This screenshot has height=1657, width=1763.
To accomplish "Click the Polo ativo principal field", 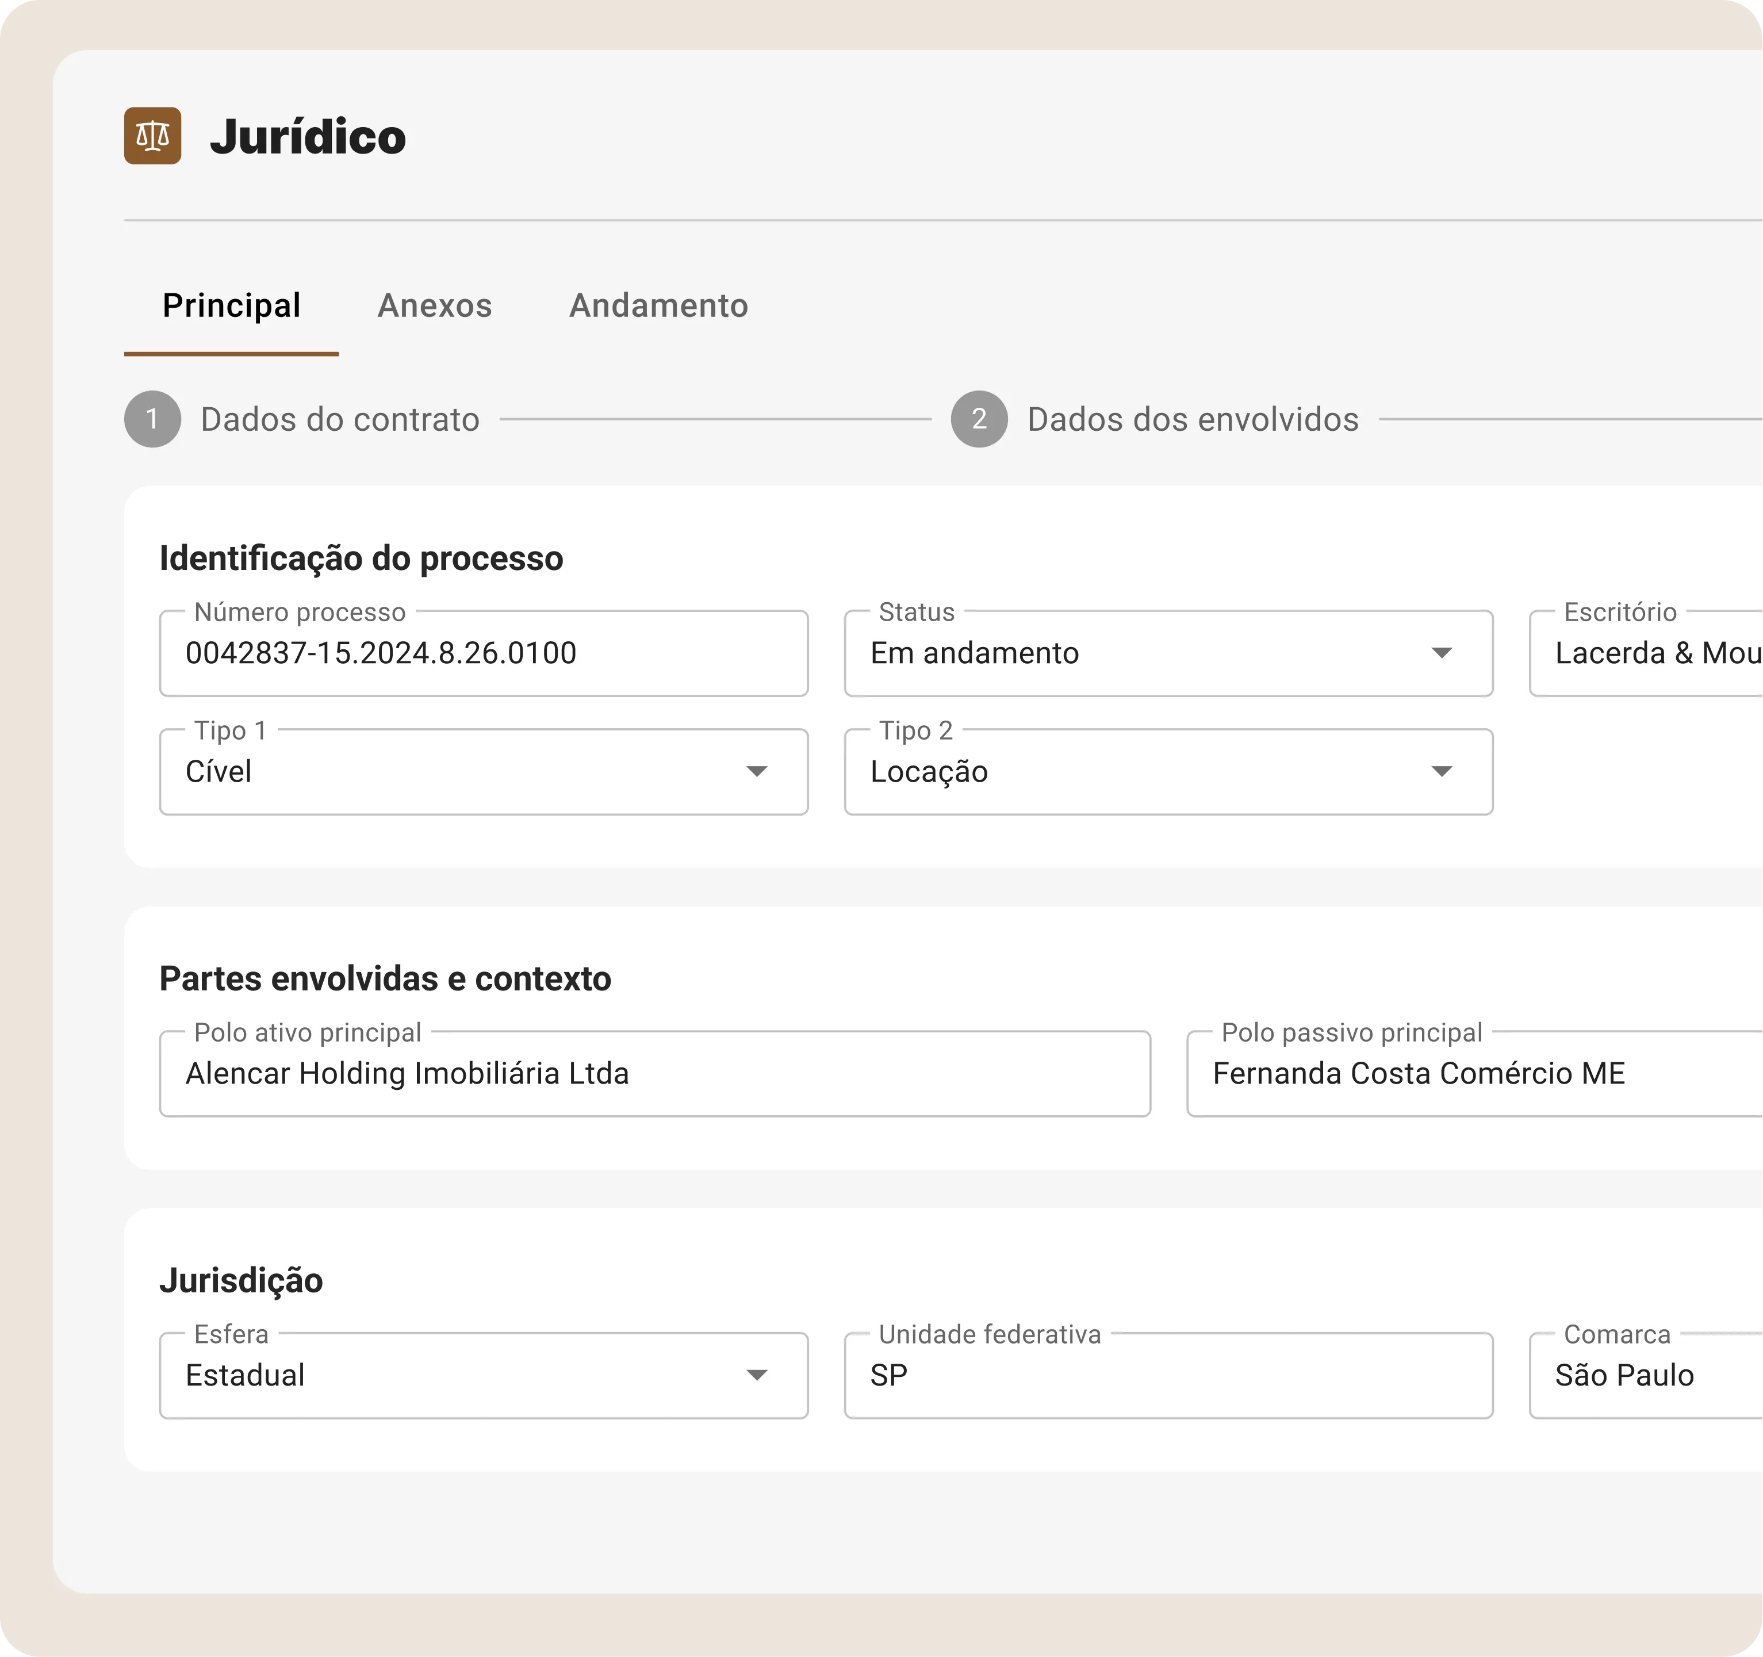I will (x=656, y=1074).
